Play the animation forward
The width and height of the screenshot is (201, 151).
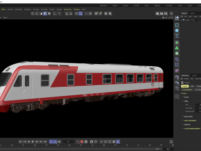pyautogui.click(x=33, y=142)
